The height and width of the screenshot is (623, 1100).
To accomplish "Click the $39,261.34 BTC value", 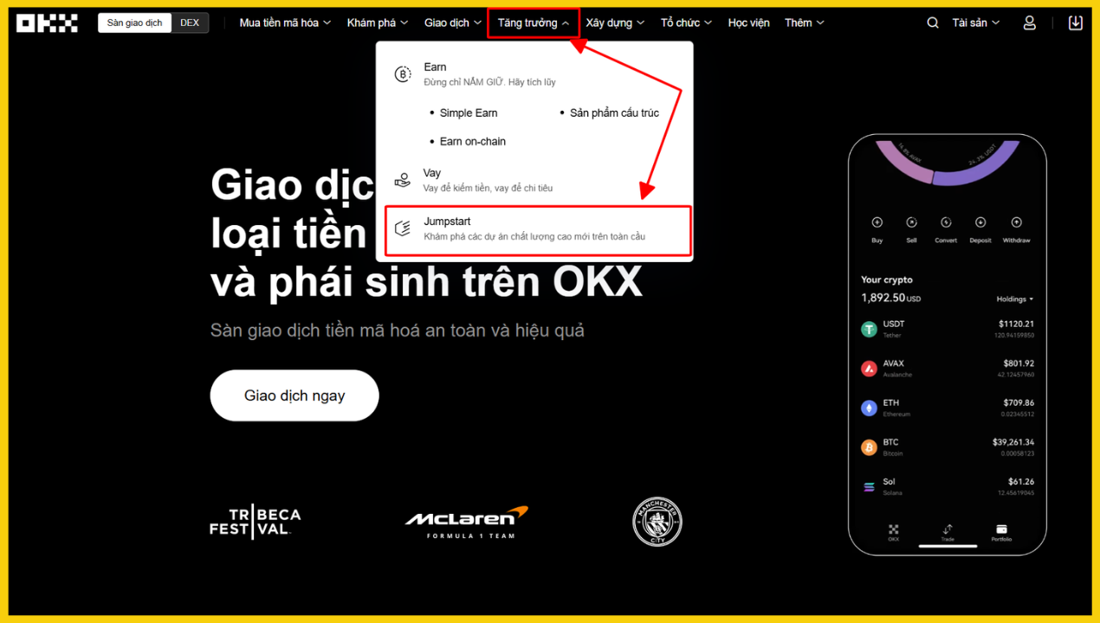I will tap(1013, 442).
